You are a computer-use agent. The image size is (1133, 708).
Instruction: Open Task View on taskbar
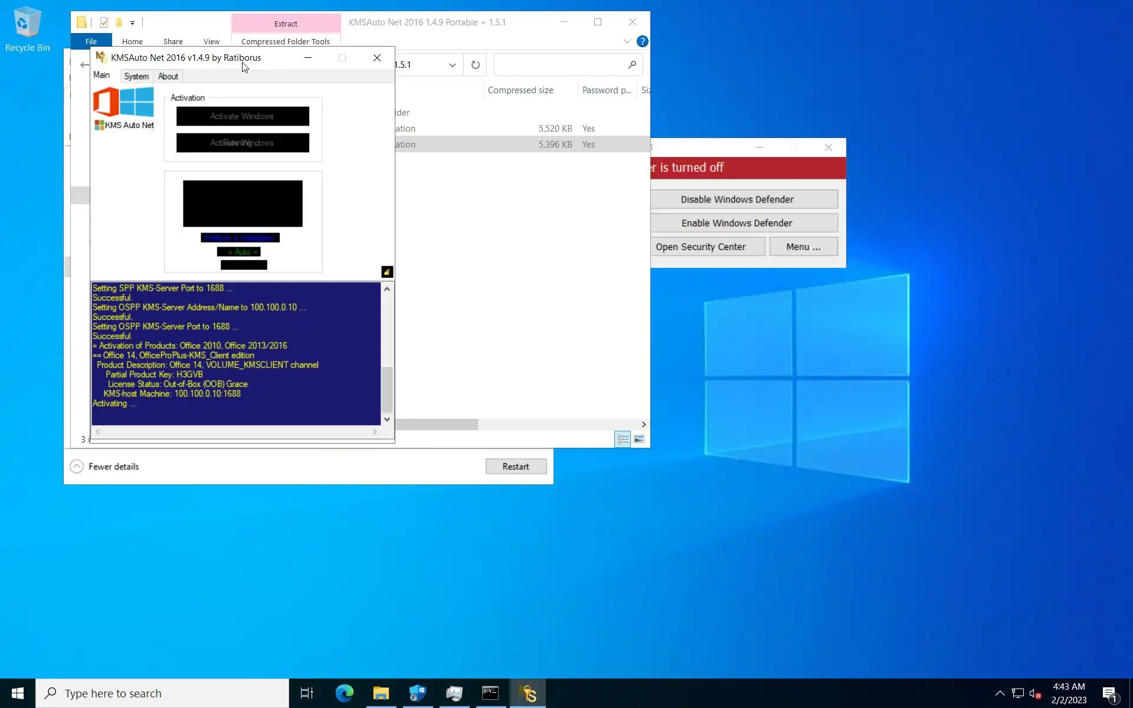click(x=307, y=693)
